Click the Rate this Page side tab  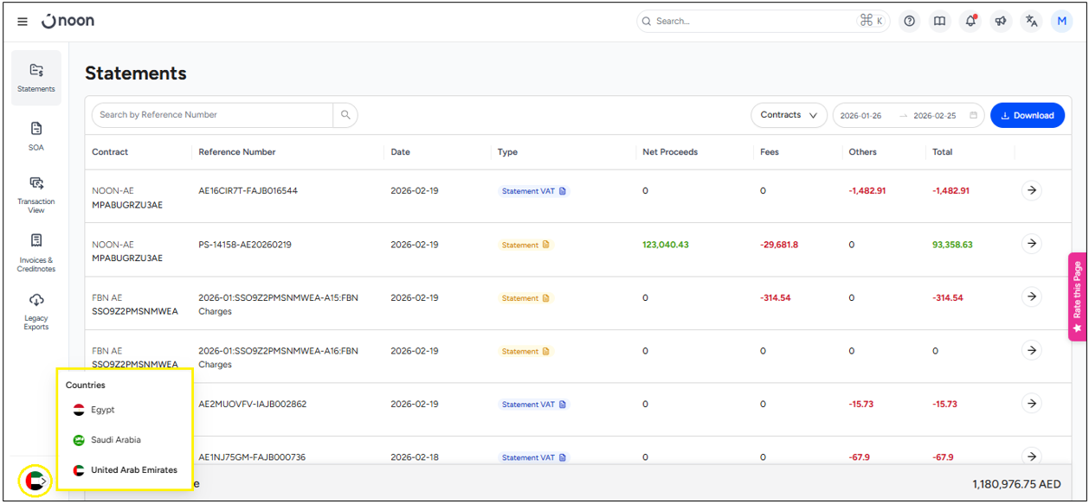[x=1078, y=297]
